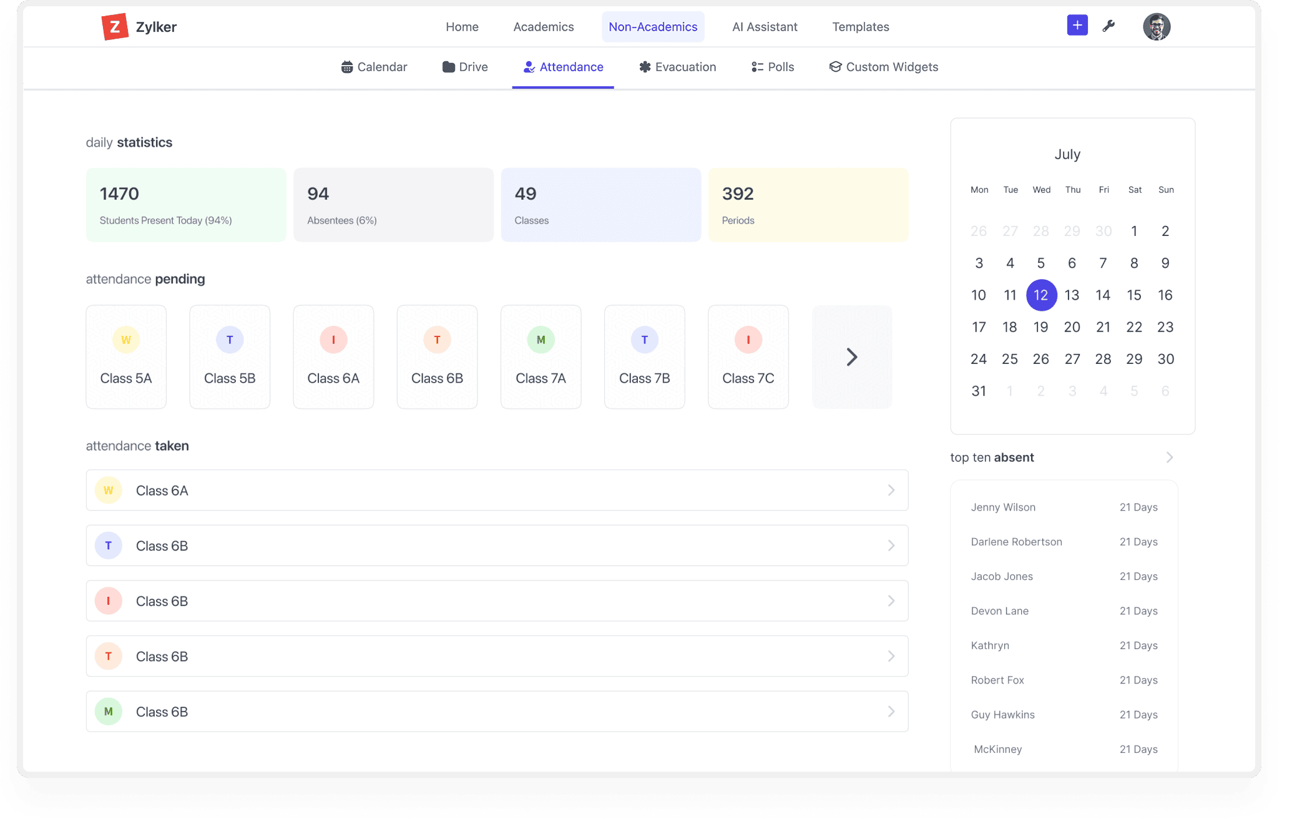The height and width of the screenshot is (819, 1292).
Task: Show more pending classes with the arrow
Action: (851, 357)
